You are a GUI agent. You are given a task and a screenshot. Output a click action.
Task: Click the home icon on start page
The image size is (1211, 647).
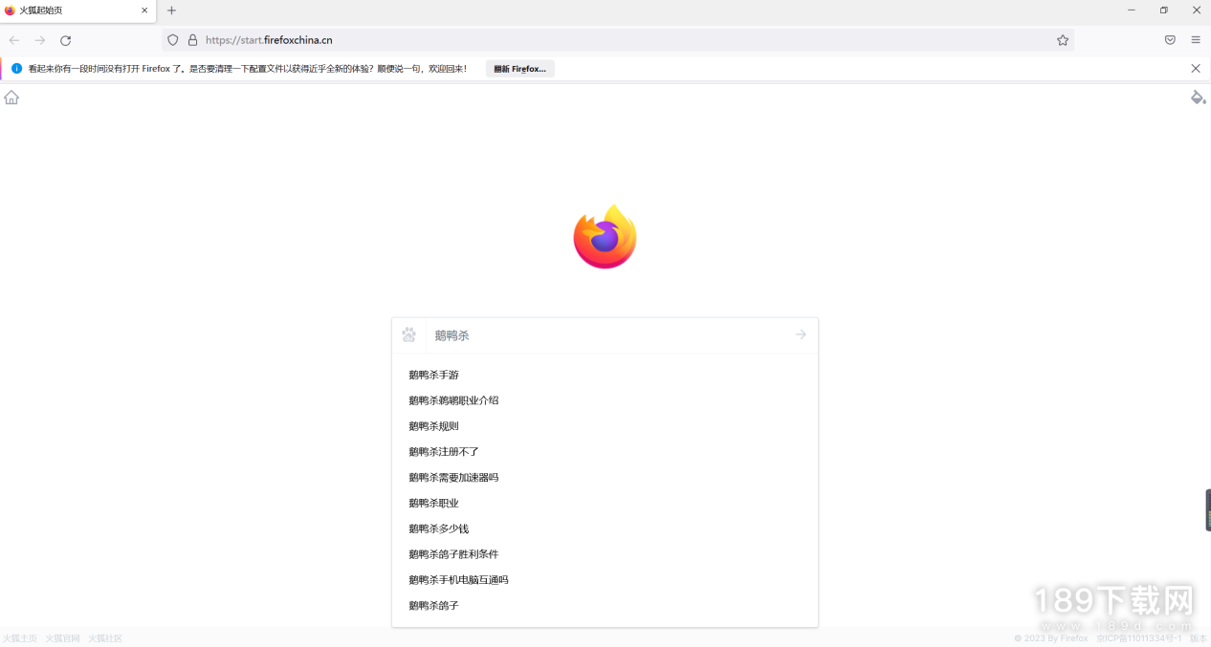point(11,97)
